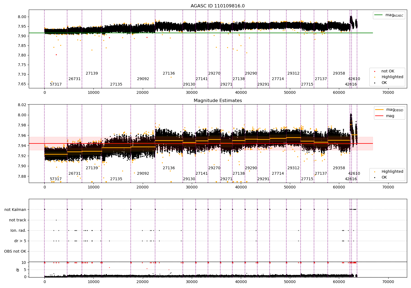The image size is (411, 288).
Task: Select the 7.94 y-axis tick label
Action: 22,146
